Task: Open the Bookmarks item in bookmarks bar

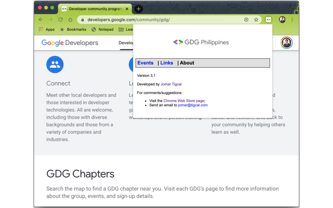Action: tap(73, 29)
